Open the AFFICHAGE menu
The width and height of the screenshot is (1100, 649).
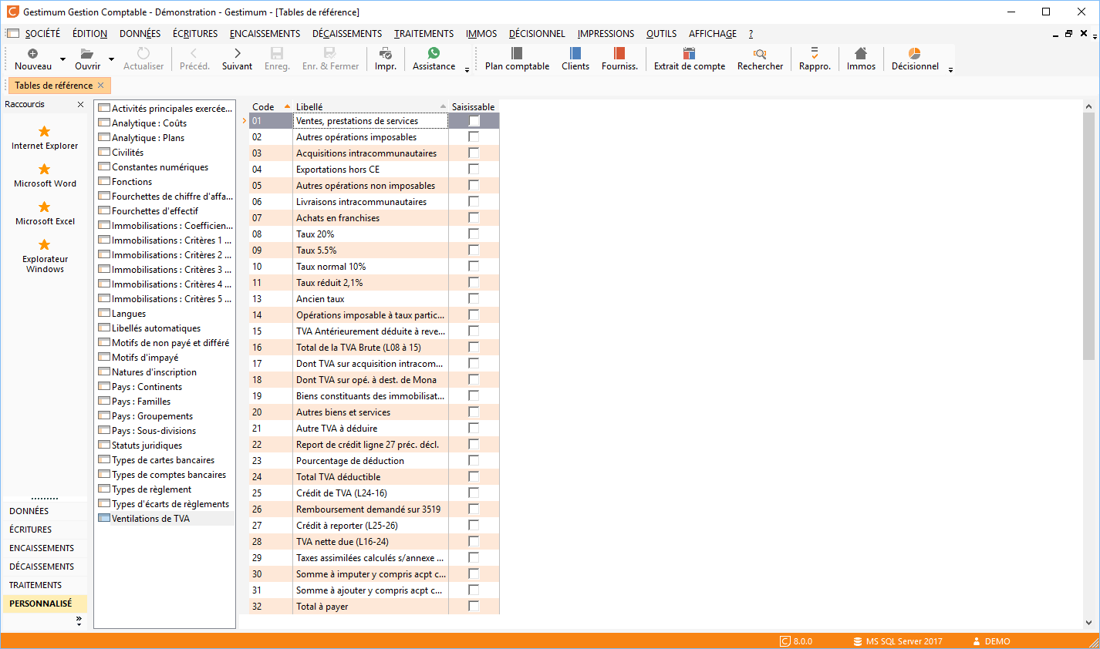[713, 34]
